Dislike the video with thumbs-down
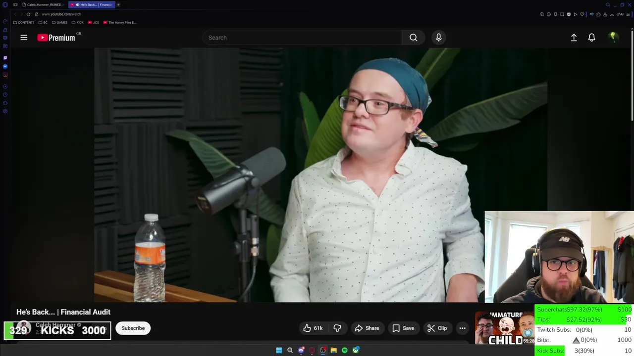 pos(337,328)
